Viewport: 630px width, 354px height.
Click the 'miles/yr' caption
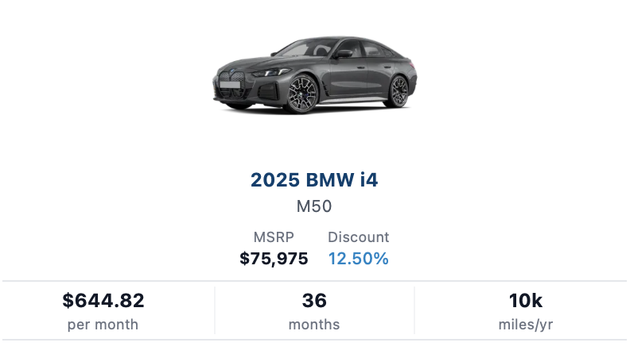[x=526, y=325]
